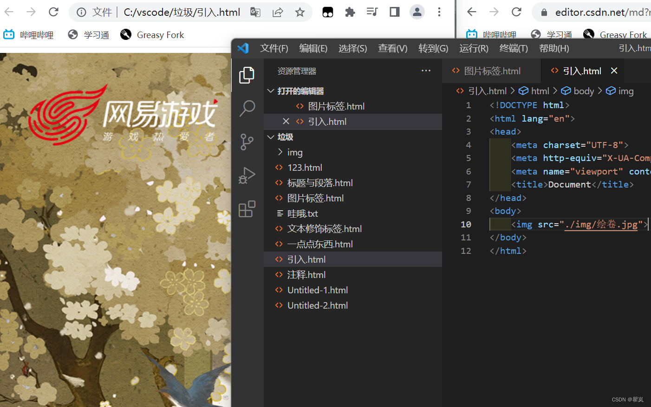This screenshot has width=651, height=407.
Task: Open the Explorer more actions ellipsis menu
Action: click(426, 71)
